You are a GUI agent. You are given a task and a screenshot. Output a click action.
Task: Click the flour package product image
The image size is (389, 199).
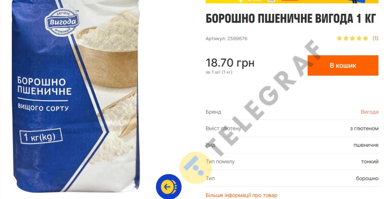[x=76, y=96]
